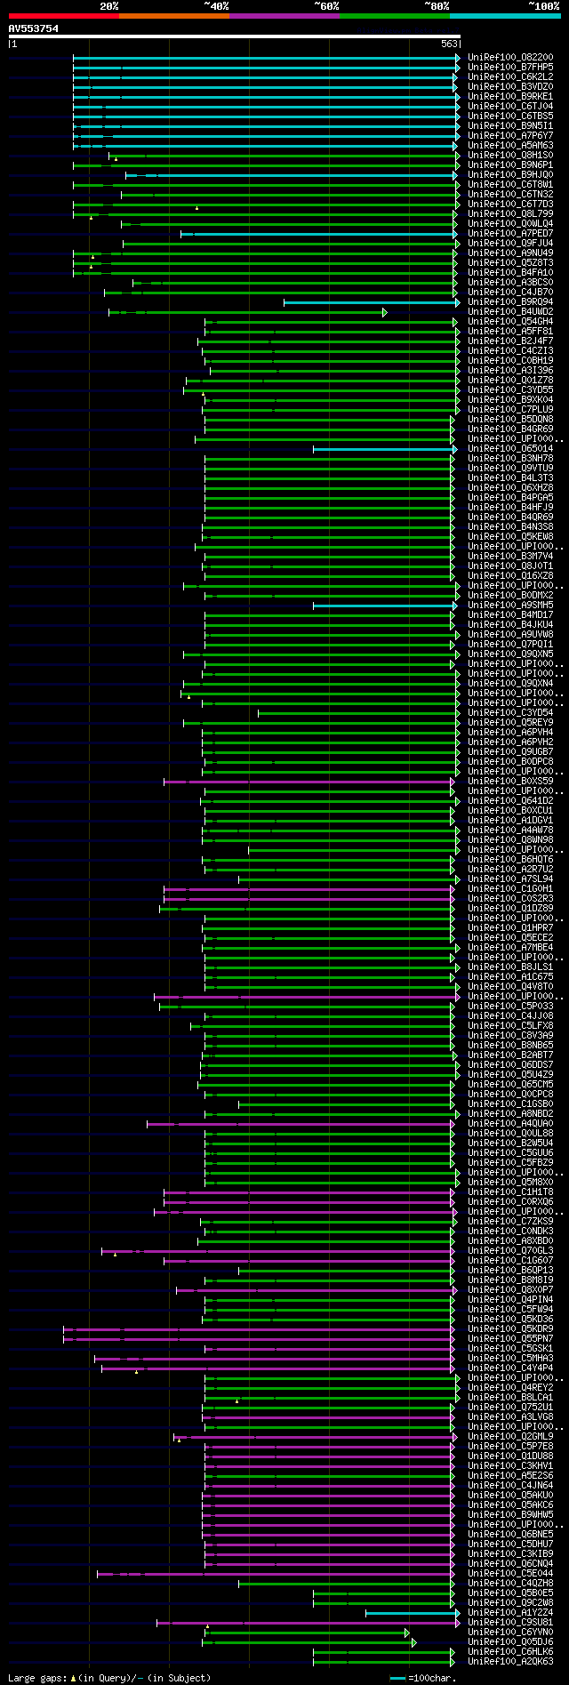Viewport: 569px width, 1685px height.
Task: Select hit label UniRef100_Q70GL3
Action: point(511,1251)
